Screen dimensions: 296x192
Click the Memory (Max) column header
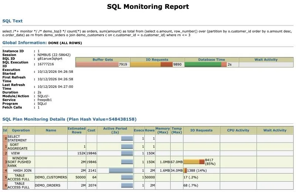[x=163, y=130]
